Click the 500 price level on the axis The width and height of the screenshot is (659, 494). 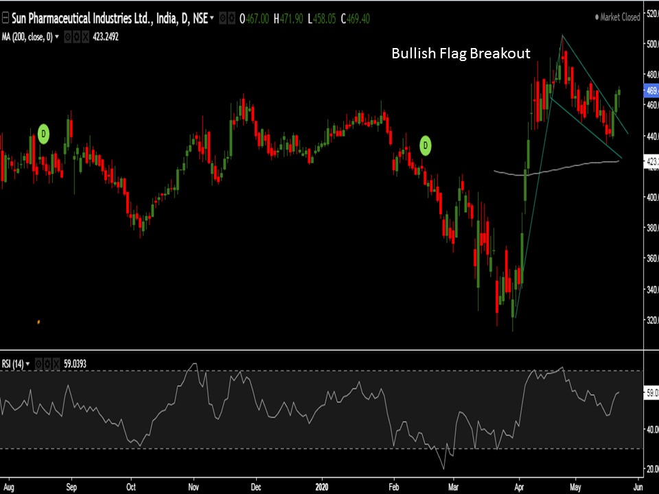(x=652, y=44)
